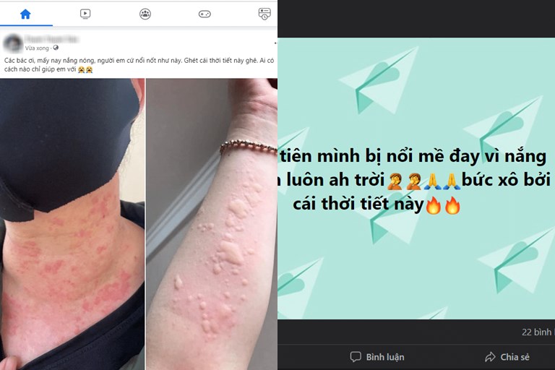
Task: Click the blurred poster name
Action: [52, 39]
